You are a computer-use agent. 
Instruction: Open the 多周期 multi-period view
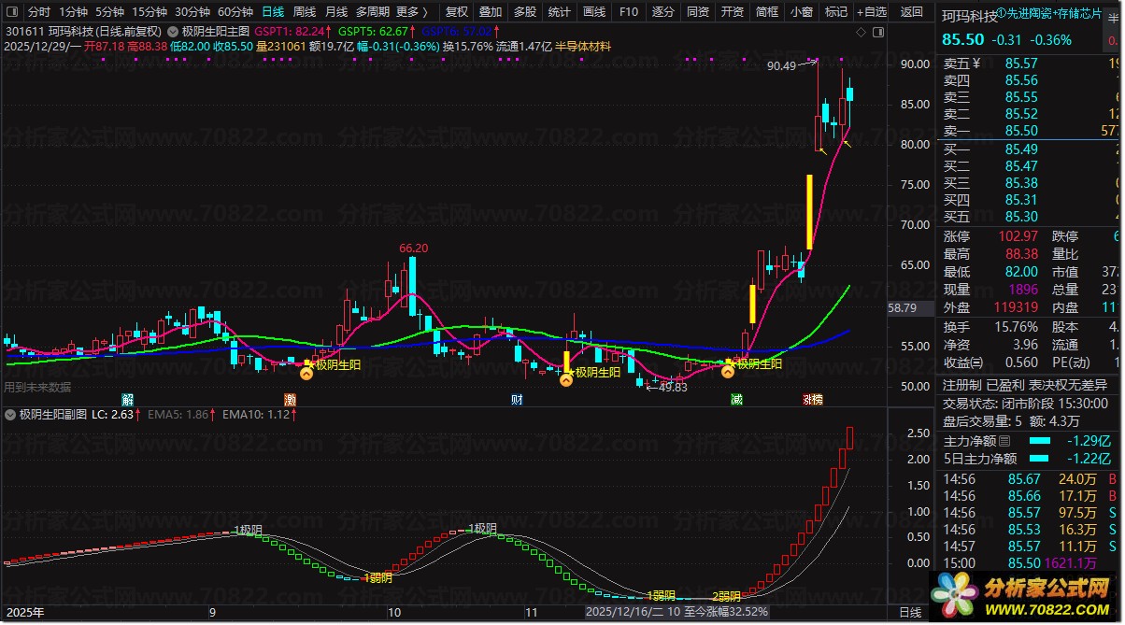(x=373, y=12)
